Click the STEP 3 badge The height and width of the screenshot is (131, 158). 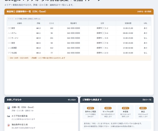[125, 108]
